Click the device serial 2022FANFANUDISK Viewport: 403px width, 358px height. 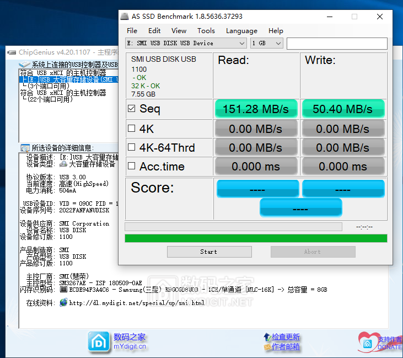pos(84,210)
